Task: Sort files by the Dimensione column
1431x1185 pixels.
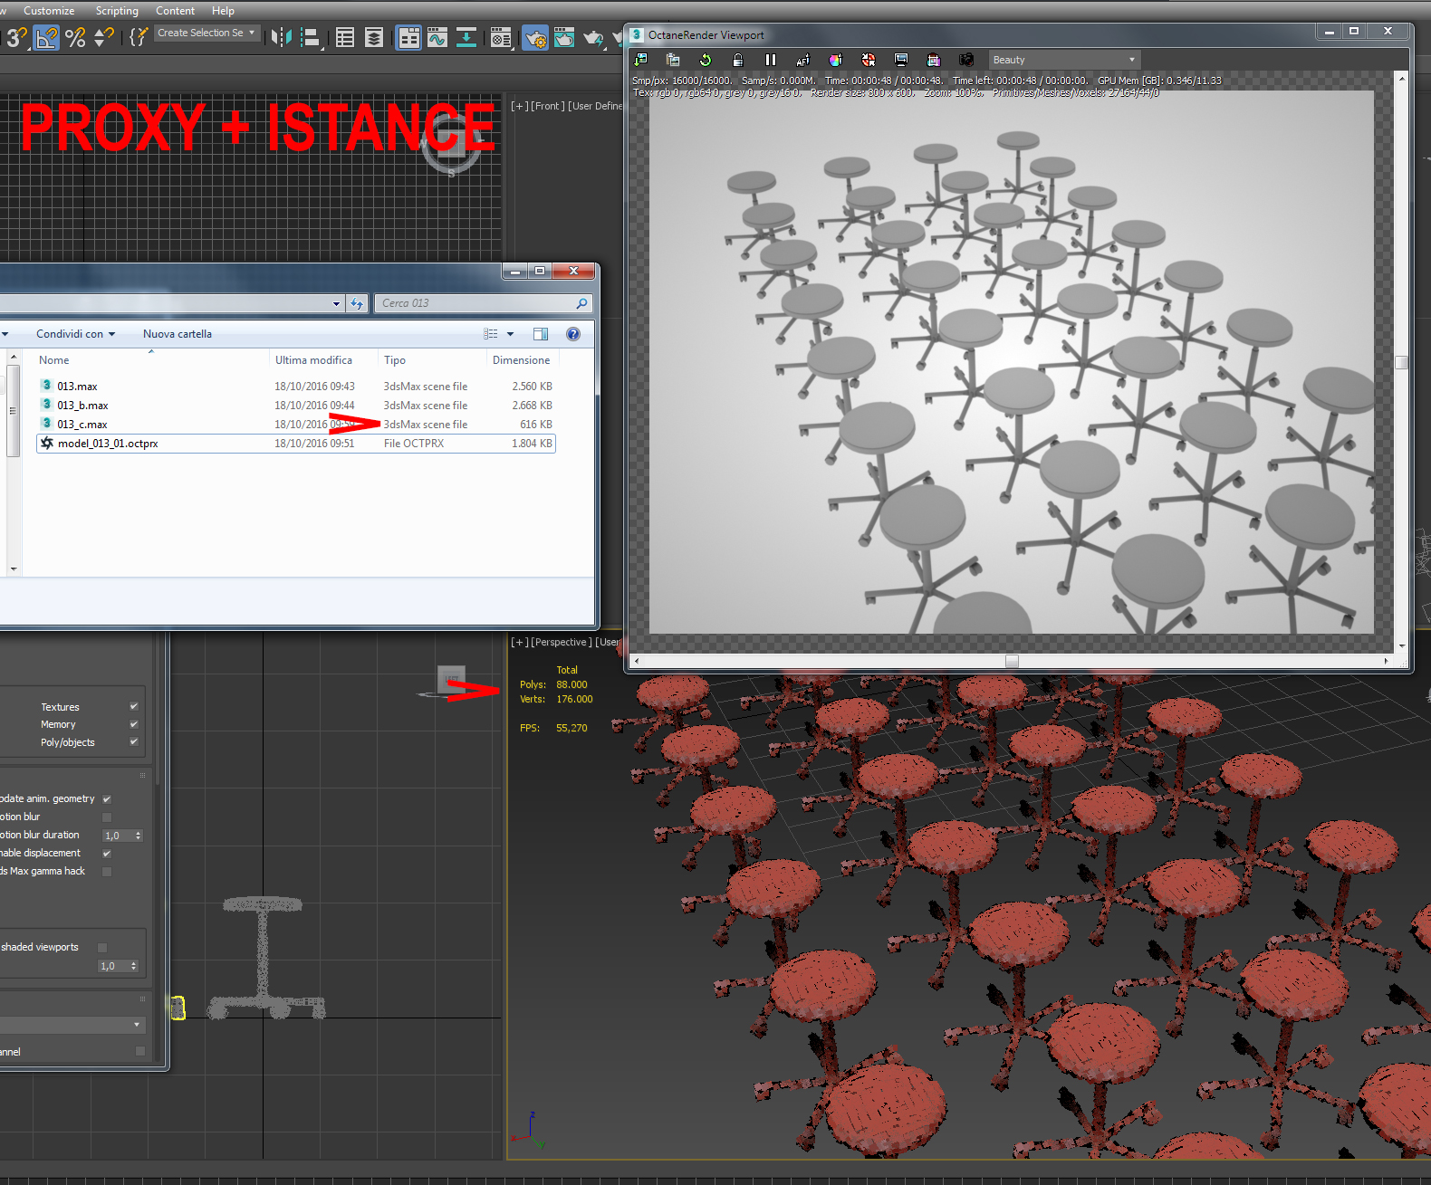Action: point(522,359)
